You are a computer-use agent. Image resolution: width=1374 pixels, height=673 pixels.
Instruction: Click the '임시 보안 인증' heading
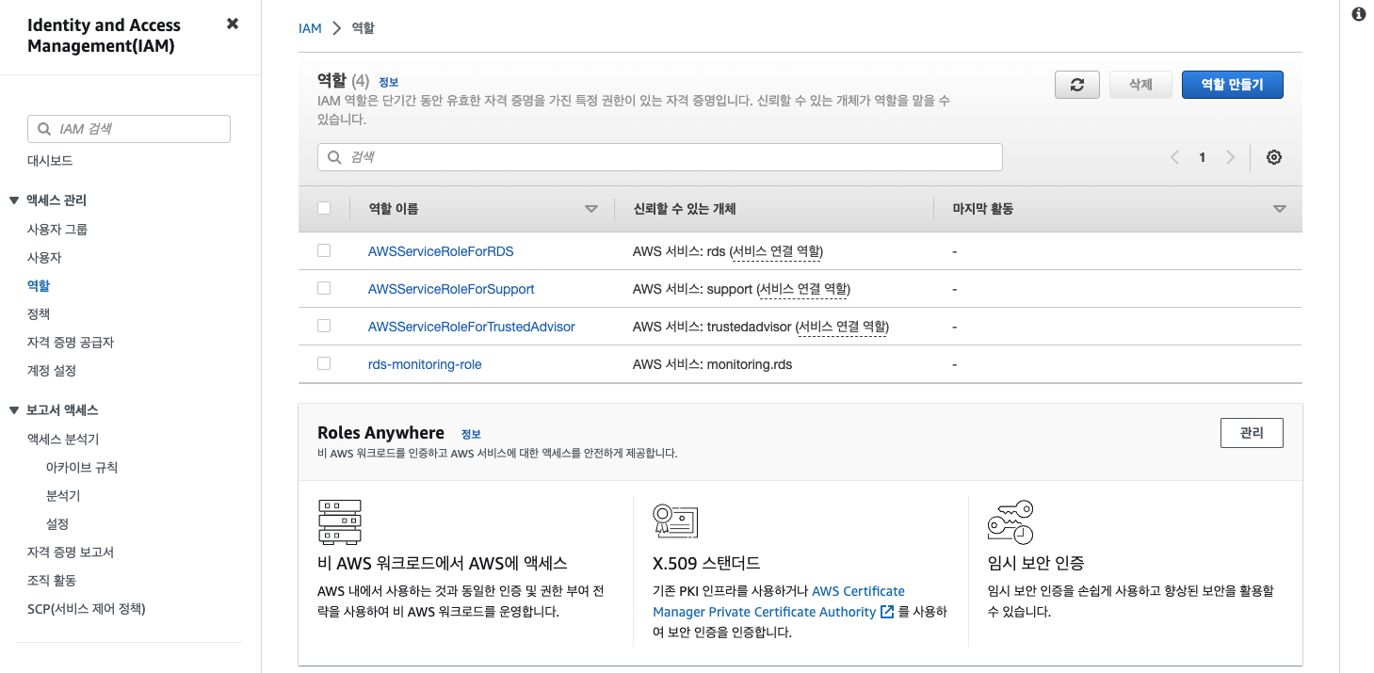[x=1036, y=564]
